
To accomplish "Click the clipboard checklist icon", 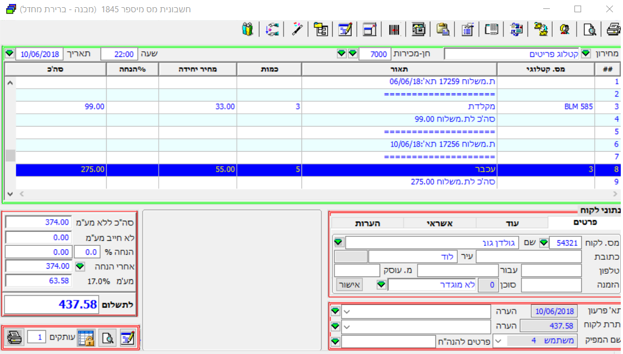I will (467, 30).
